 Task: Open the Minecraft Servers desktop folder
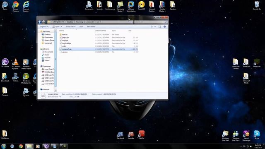pyautogui.click(x=236, y=64)
